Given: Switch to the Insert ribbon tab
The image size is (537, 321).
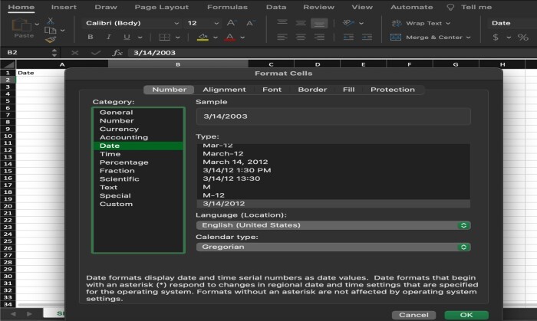Looking at the screenshot, I should (64, 7).
